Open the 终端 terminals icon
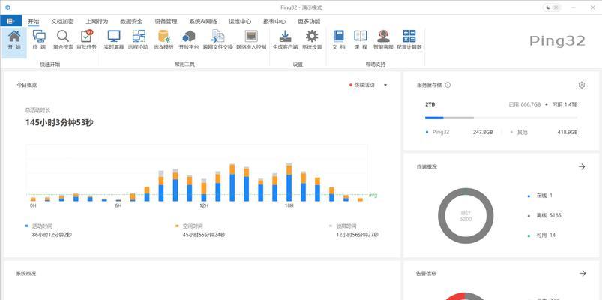 pos(39,40)
